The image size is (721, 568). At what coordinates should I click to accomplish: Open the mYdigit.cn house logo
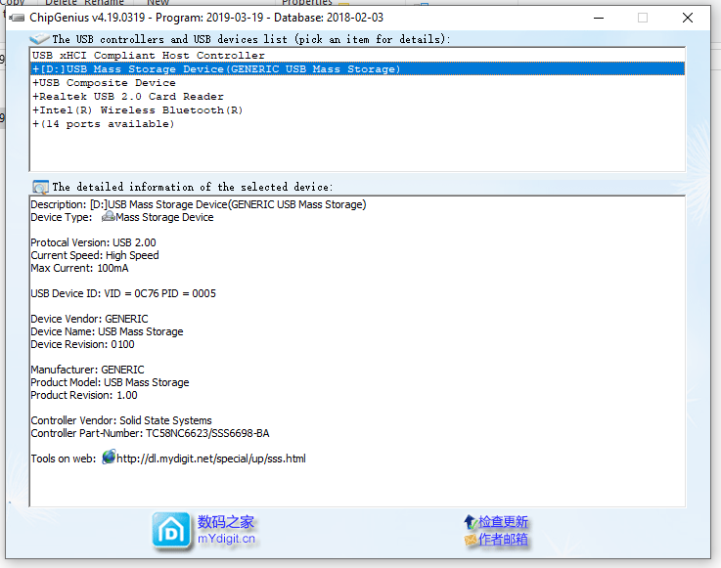(171, 531)
